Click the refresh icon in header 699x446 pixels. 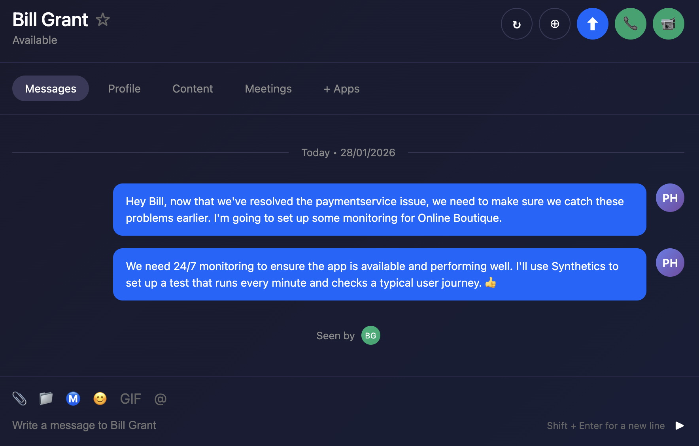pyautogui.click(x=516, y=24)
